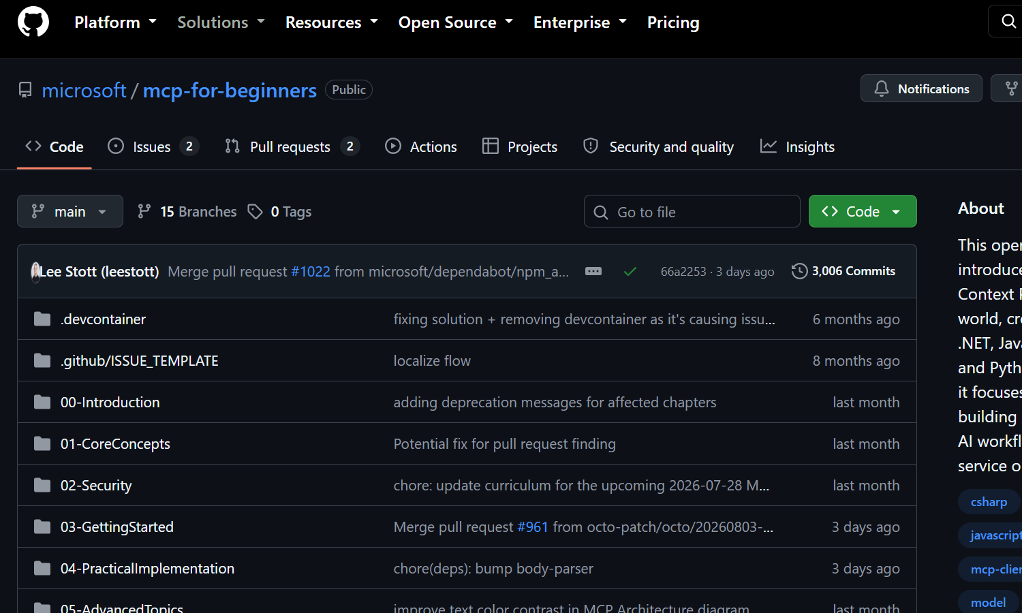Click the repository icon beside microsoft
Screen dimensions: 1022x613
click(x=25, y=90)
